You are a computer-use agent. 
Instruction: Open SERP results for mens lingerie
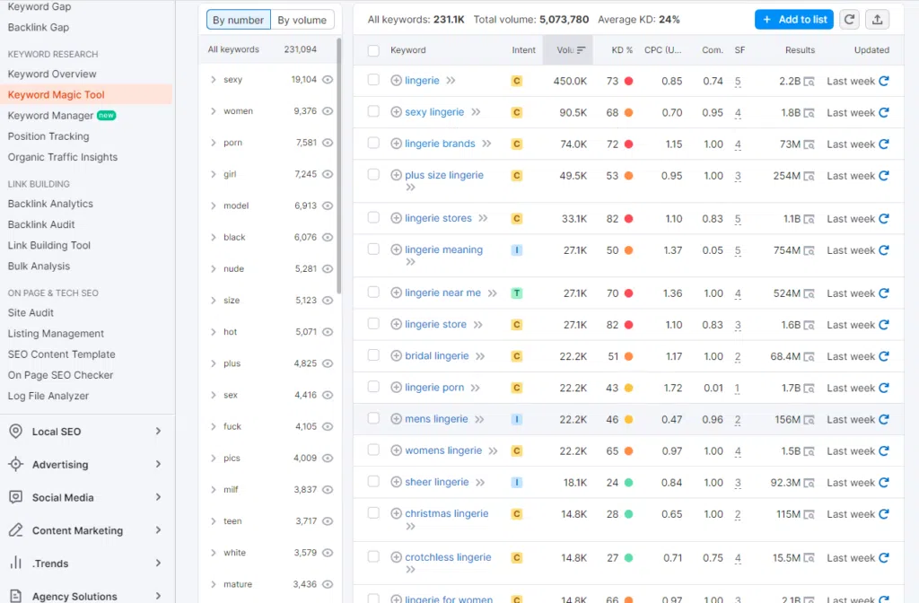(x=809, y=420)
